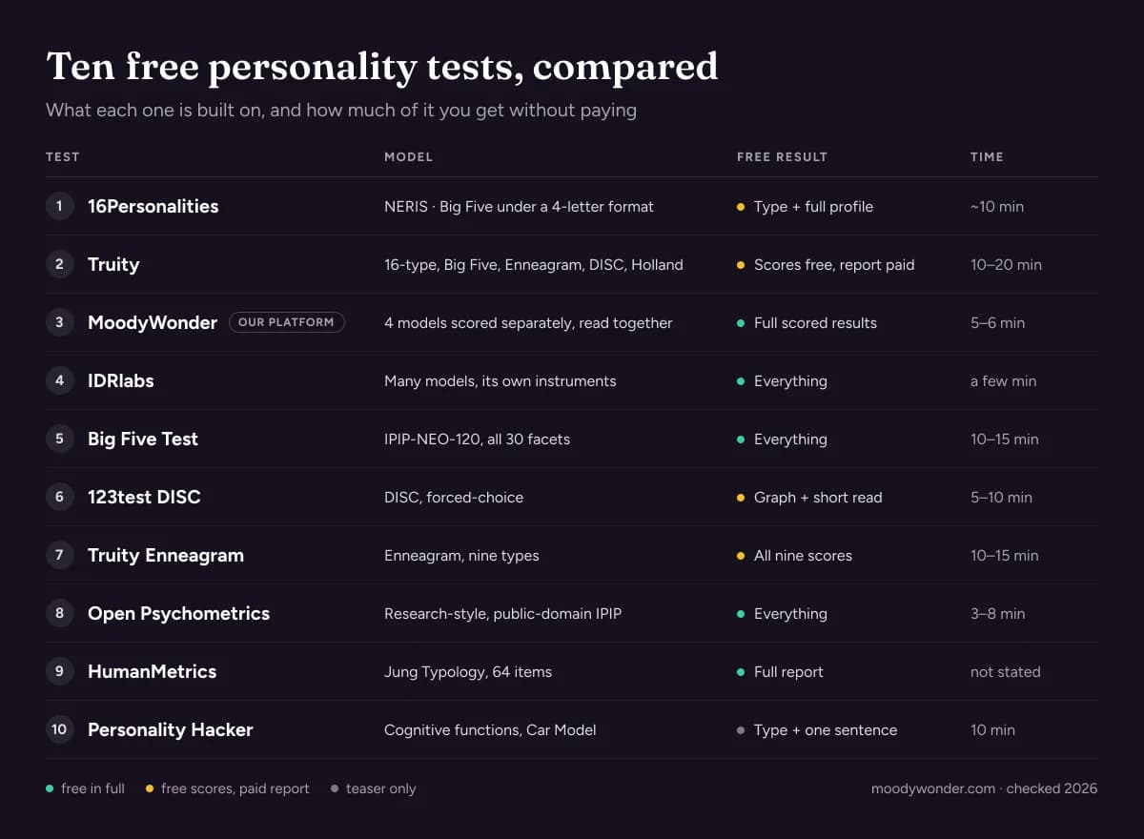Select the Truity test name in row 2
The image size is (1144, 839).
pos(113,264)
